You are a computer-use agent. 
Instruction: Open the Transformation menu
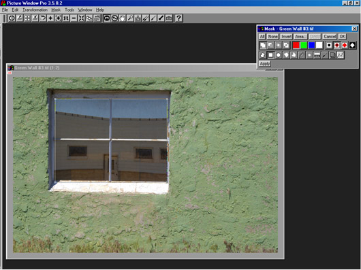pos(35,10)
